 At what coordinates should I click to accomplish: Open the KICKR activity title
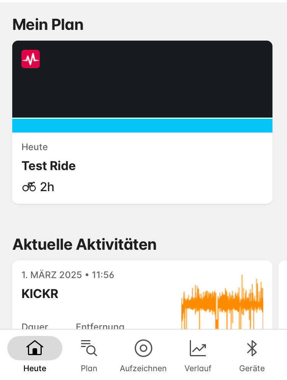tap(40, 294)
